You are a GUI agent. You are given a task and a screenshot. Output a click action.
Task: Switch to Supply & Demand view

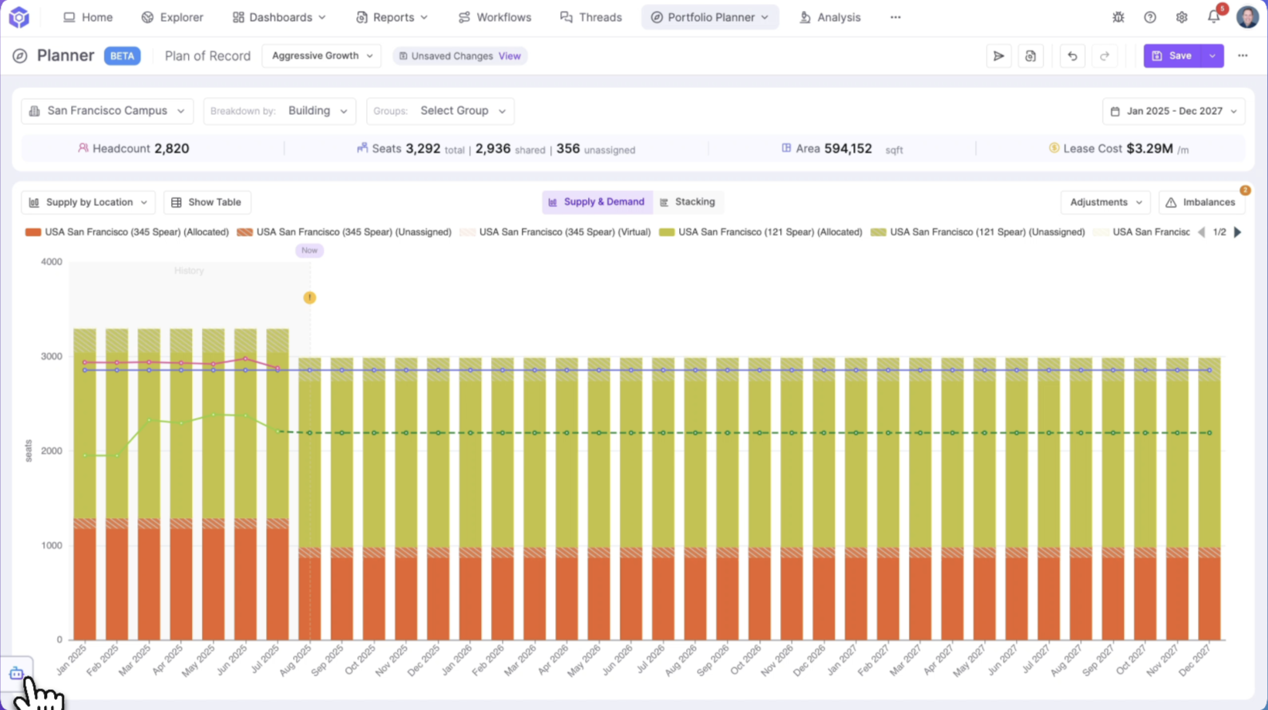tap(597, 202)
